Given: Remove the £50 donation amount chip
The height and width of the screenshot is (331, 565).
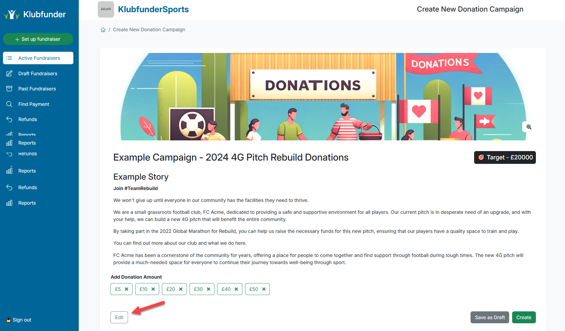Looking at the screenshot, I should click(x=264, y=289).
